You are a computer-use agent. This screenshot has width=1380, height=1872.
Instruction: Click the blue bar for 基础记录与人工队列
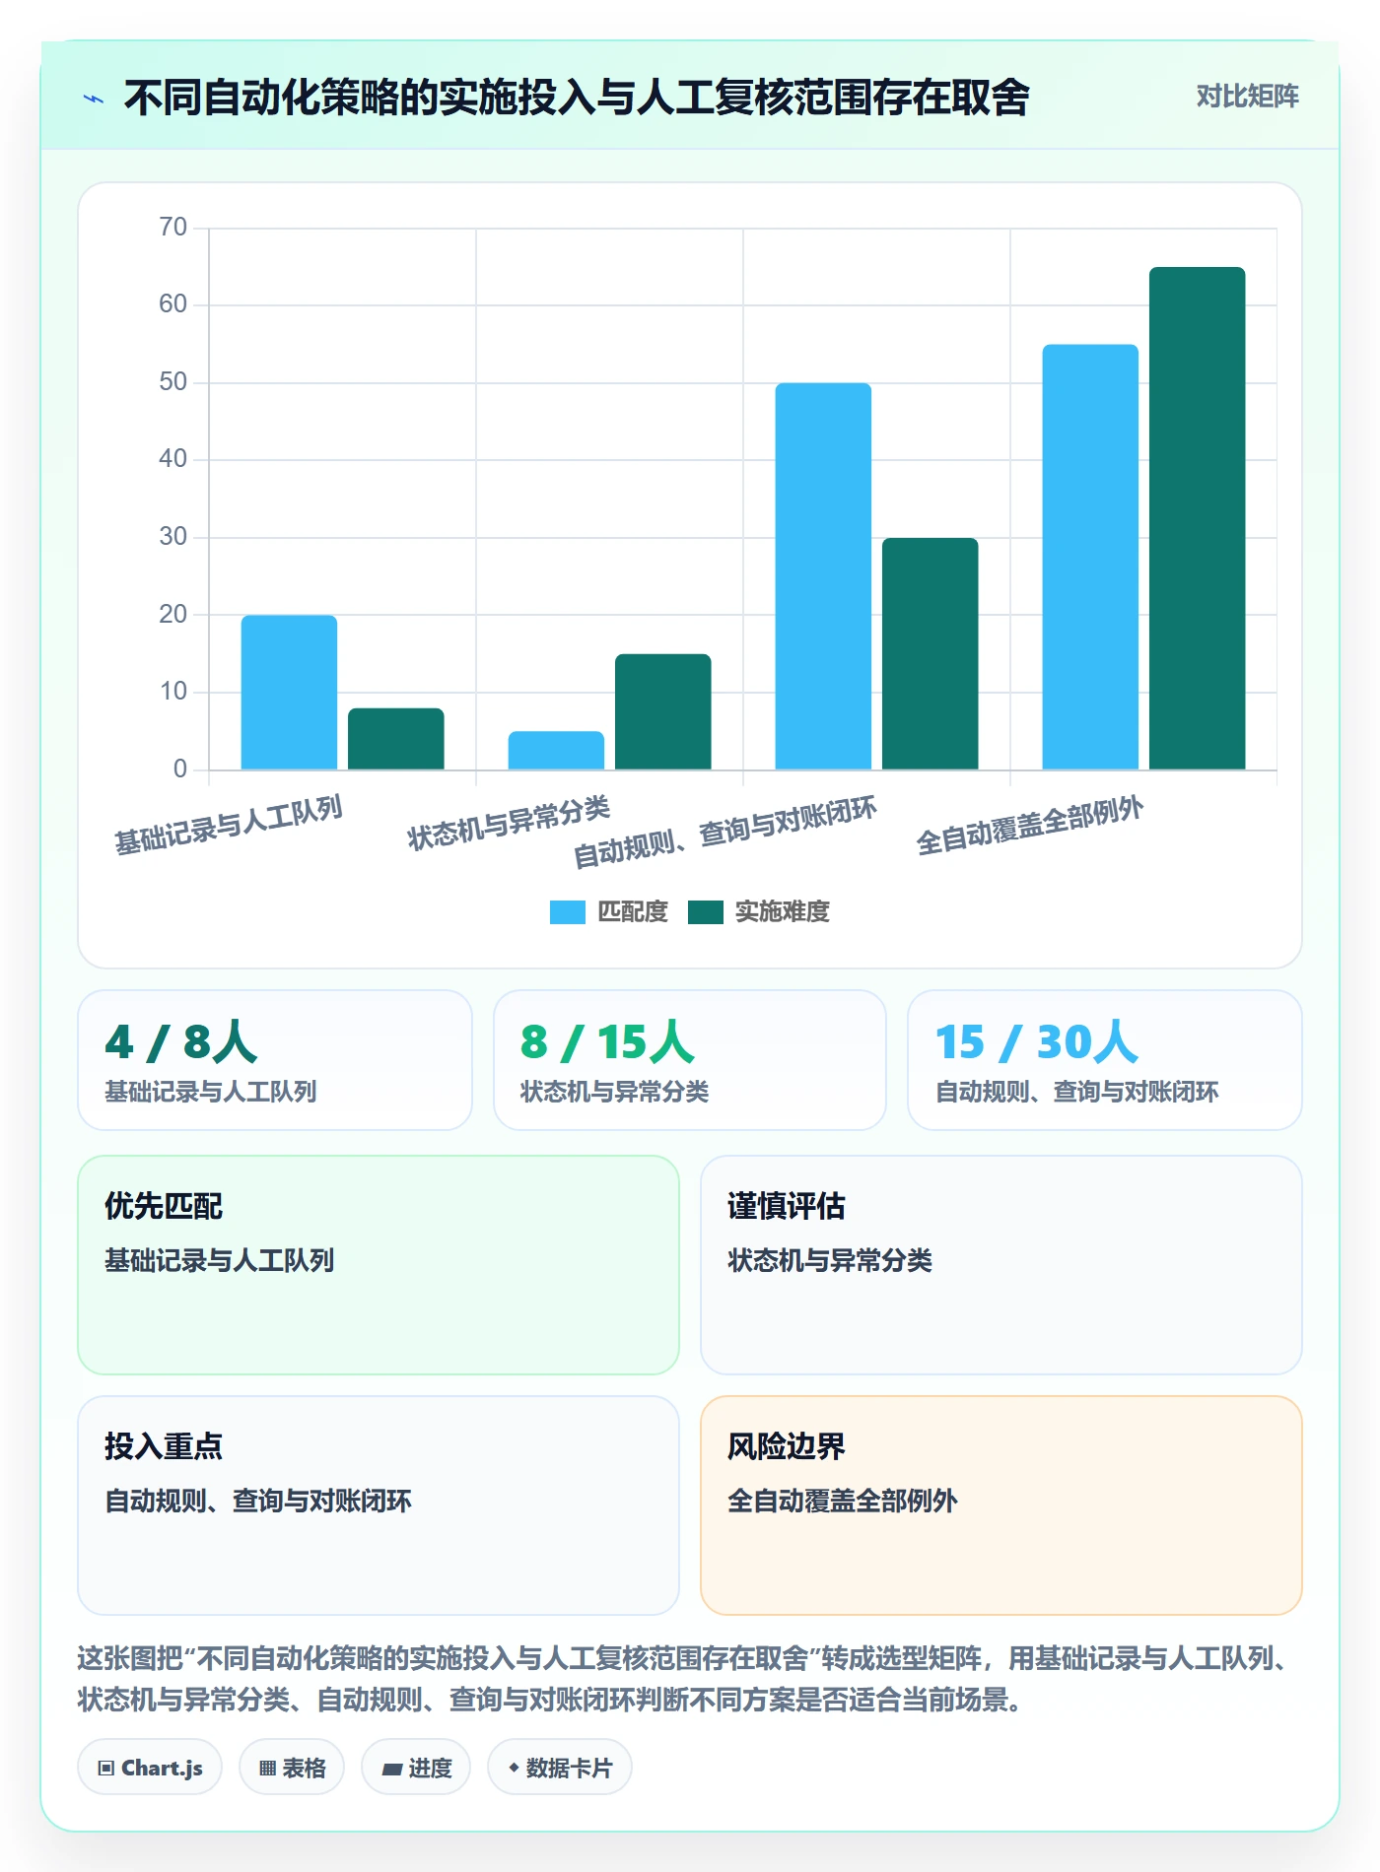[289, 692]
